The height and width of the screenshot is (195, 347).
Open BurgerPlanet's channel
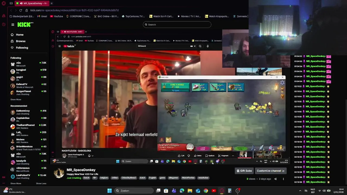click(x=28, y=93)
